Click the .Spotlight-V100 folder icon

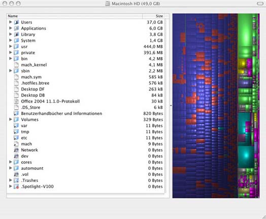(16, 186)
